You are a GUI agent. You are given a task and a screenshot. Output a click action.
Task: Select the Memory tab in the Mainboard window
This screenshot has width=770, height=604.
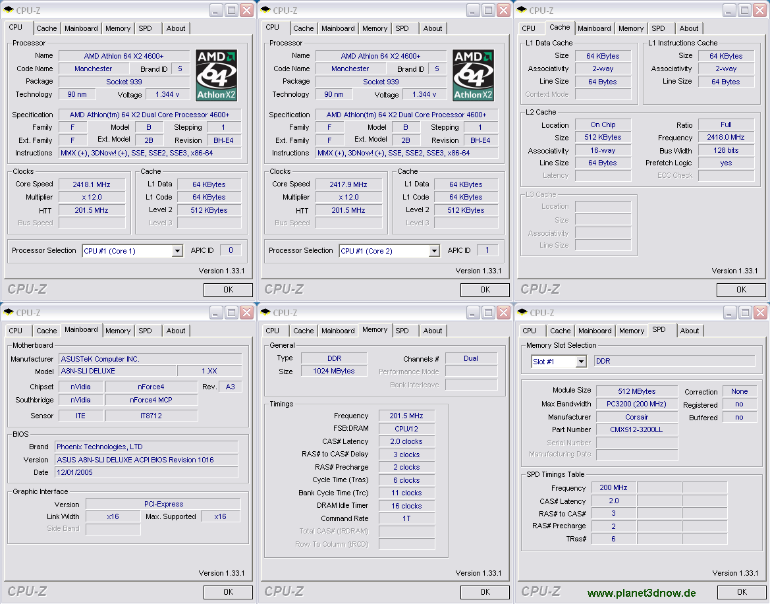(x=118, y=331)
